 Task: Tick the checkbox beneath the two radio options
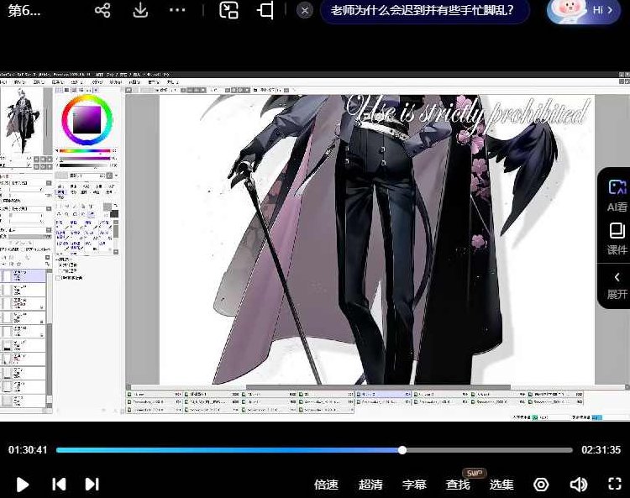point(58,277)
